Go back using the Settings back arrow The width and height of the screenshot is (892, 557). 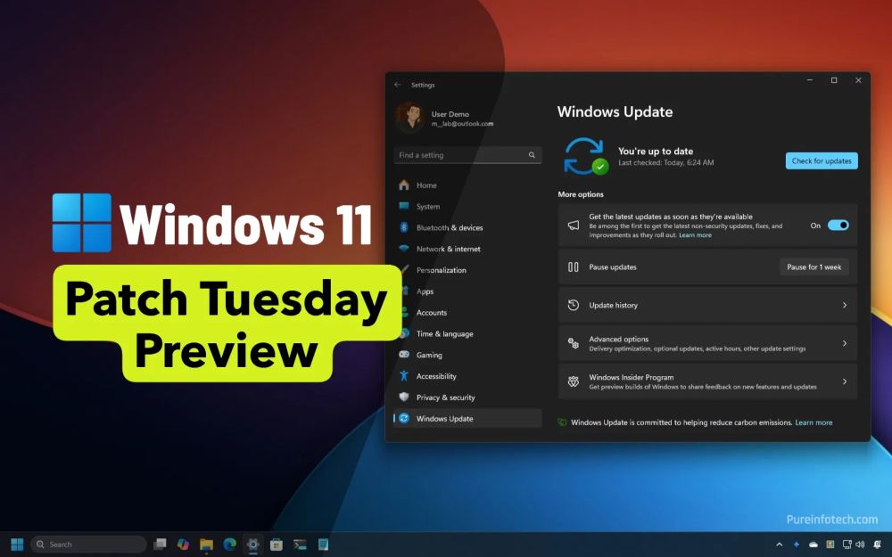[397, 85]
